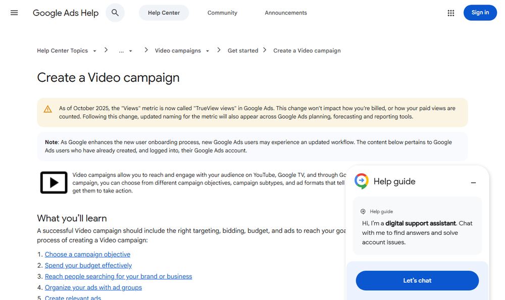Click the Create a Video campaign heading
The image size is (505, 300).
click(x=108, y=78)
